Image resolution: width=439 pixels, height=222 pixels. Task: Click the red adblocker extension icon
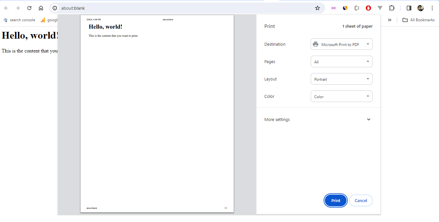pyautogui.click(x=368, y=8)
